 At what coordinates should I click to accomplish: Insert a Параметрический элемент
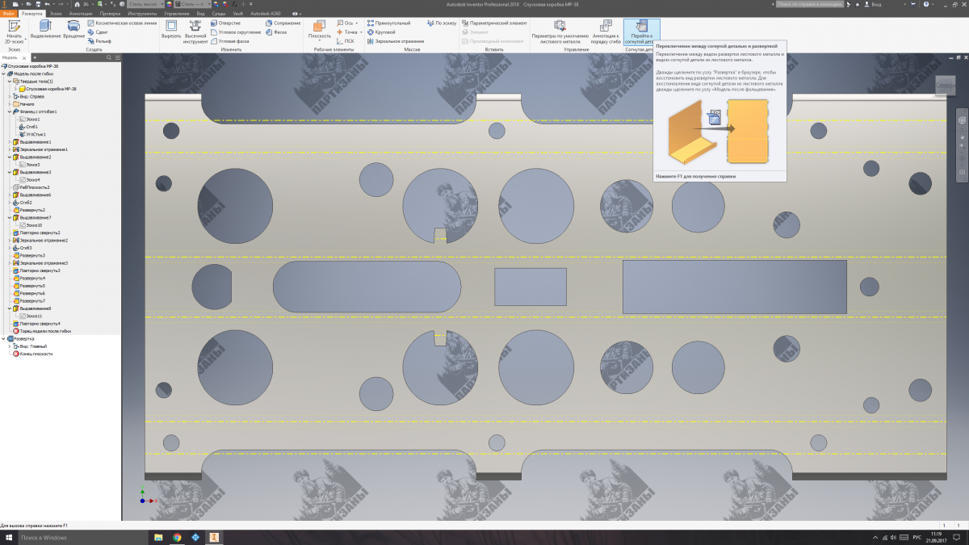(494, 23)
